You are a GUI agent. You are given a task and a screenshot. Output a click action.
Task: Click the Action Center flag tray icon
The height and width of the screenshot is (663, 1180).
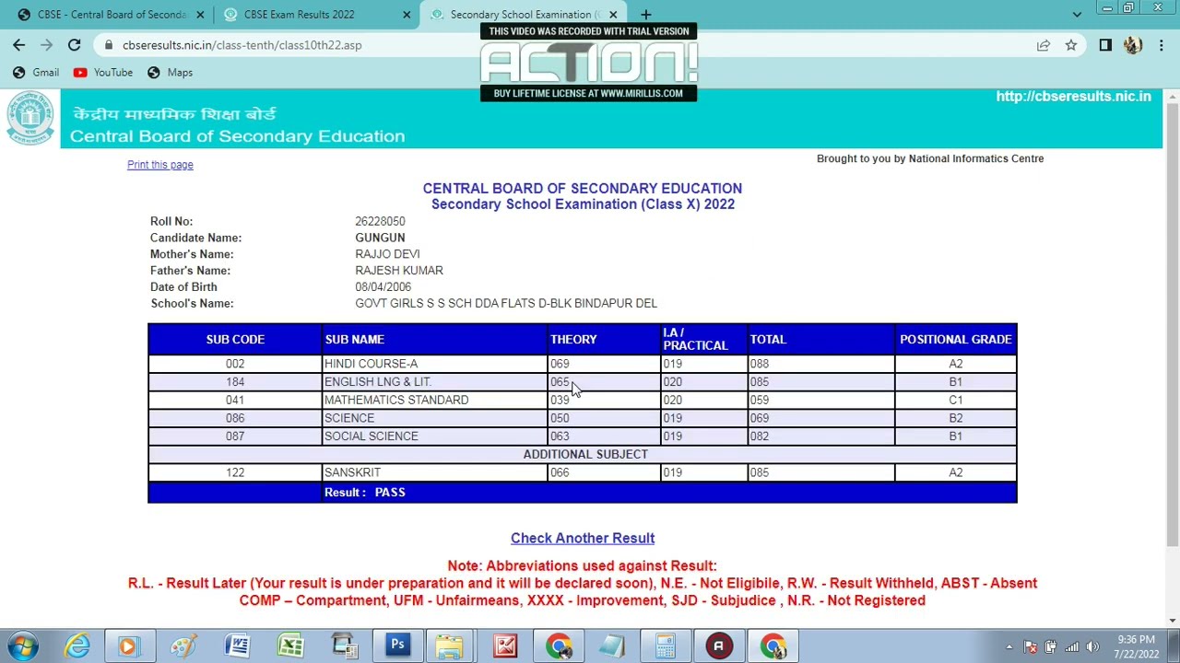1030,646
